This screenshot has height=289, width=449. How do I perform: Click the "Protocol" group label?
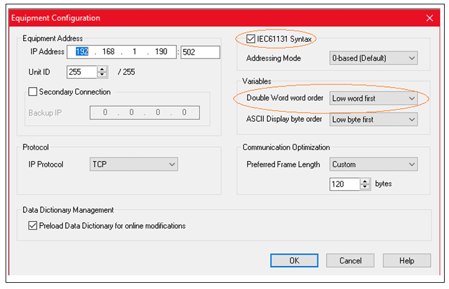pos(36,147)
